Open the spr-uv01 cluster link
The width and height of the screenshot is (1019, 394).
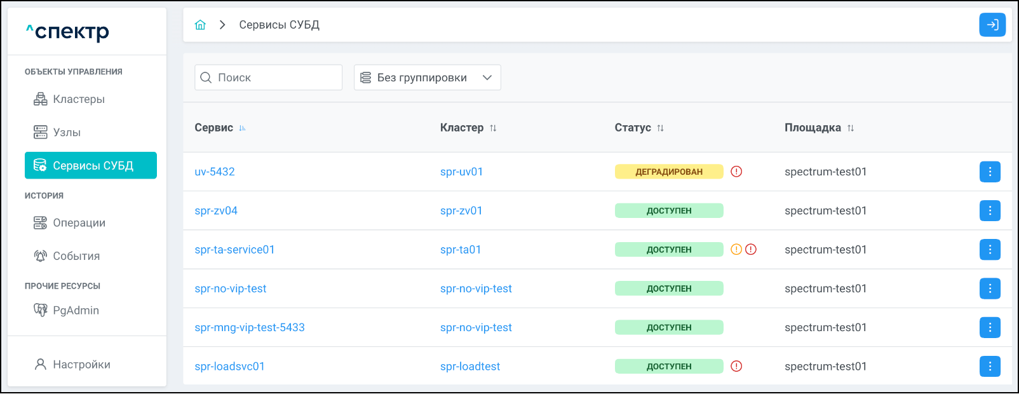[461, 172]
